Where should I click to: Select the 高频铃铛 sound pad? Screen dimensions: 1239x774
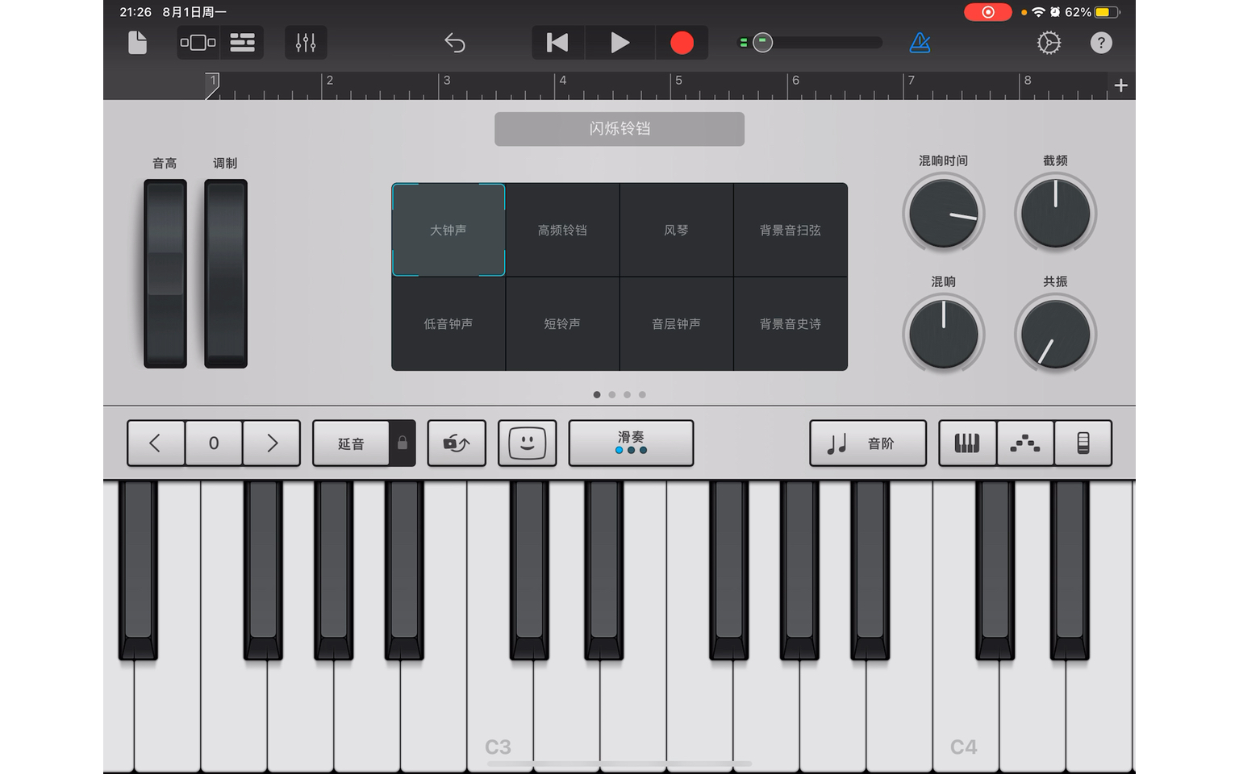pos(562,230)
